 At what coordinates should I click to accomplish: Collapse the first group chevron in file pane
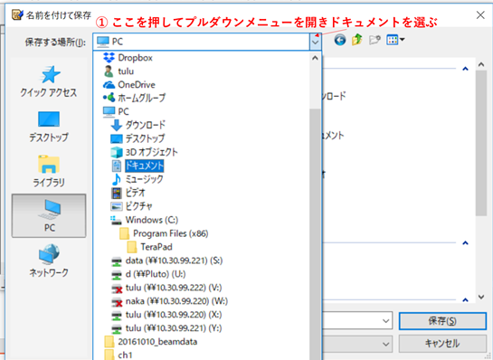(466, 69)
